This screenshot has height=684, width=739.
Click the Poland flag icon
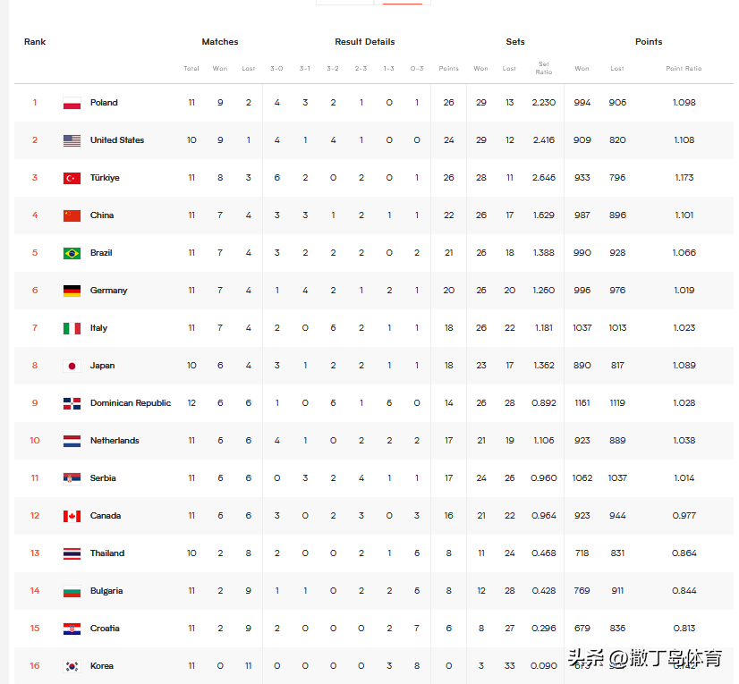(x=72, y=103)
